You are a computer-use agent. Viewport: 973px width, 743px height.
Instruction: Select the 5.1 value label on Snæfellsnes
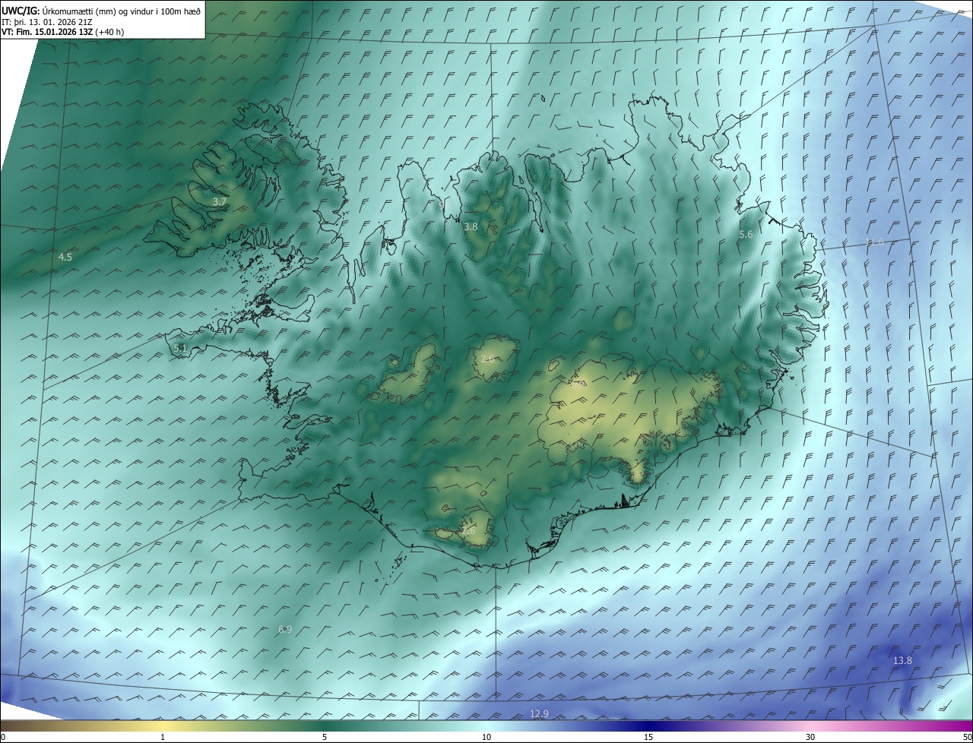(180, 349)
